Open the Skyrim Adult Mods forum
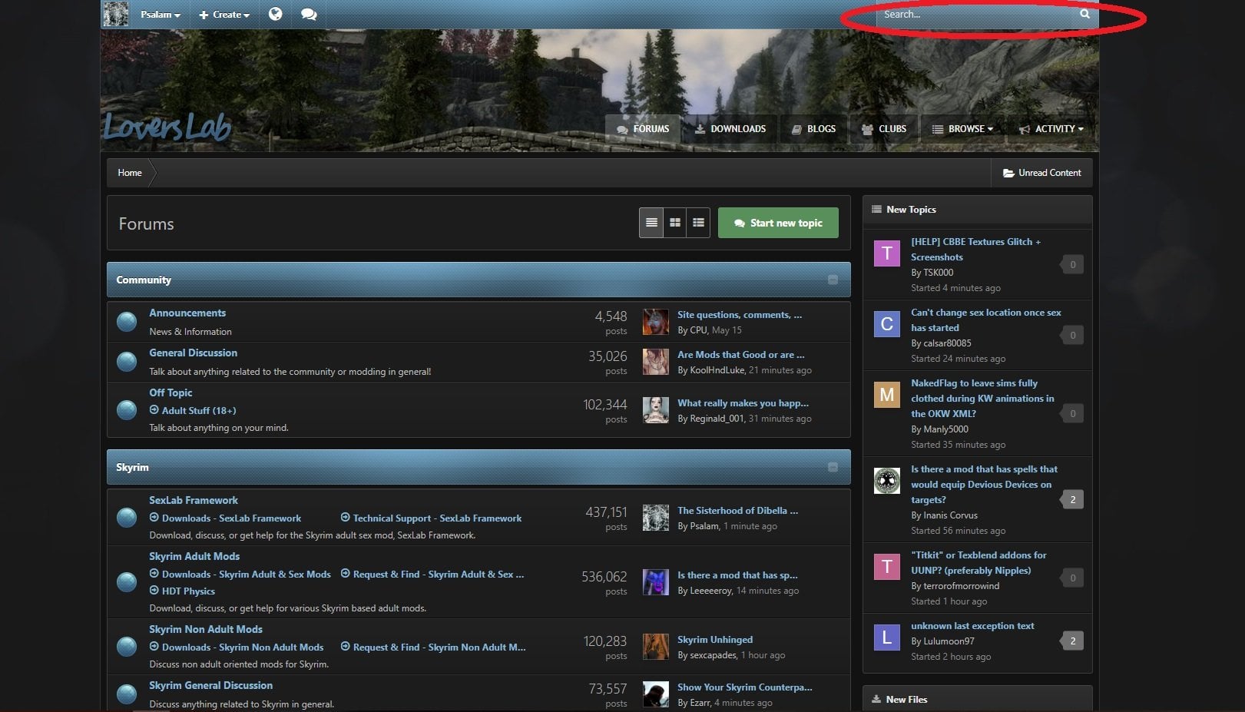 [194, 556]
